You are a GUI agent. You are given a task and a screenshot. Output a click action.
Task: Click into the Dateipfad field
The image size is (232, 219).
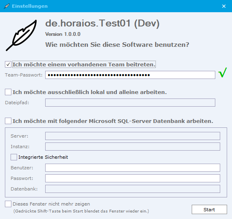tap(130, 103)
